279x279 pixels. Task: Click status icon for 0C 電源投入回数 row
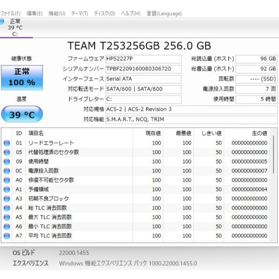(7, 171)
